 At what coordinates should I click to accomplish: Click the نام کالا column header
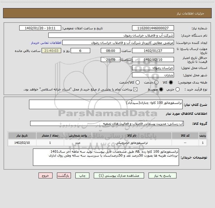(x=132, y=135)
